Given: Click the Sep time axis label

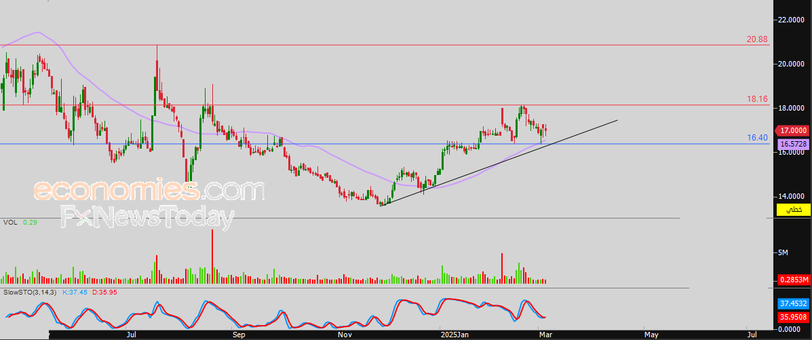Looking at the screenshot, I should (238, 335).
